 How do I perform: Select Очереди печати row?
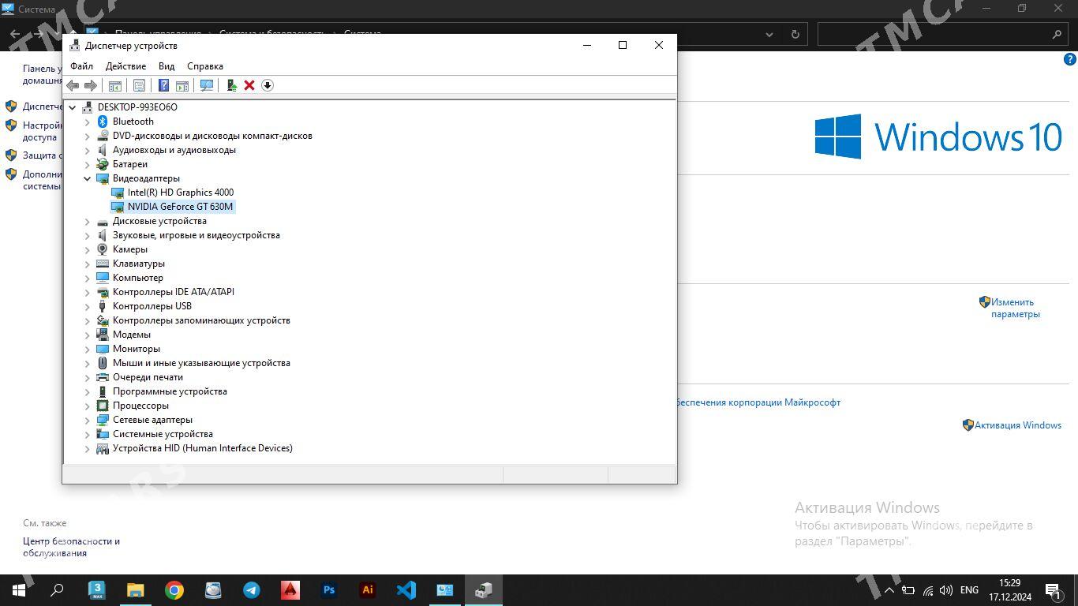pyautogui.click(x=148, y=377)
